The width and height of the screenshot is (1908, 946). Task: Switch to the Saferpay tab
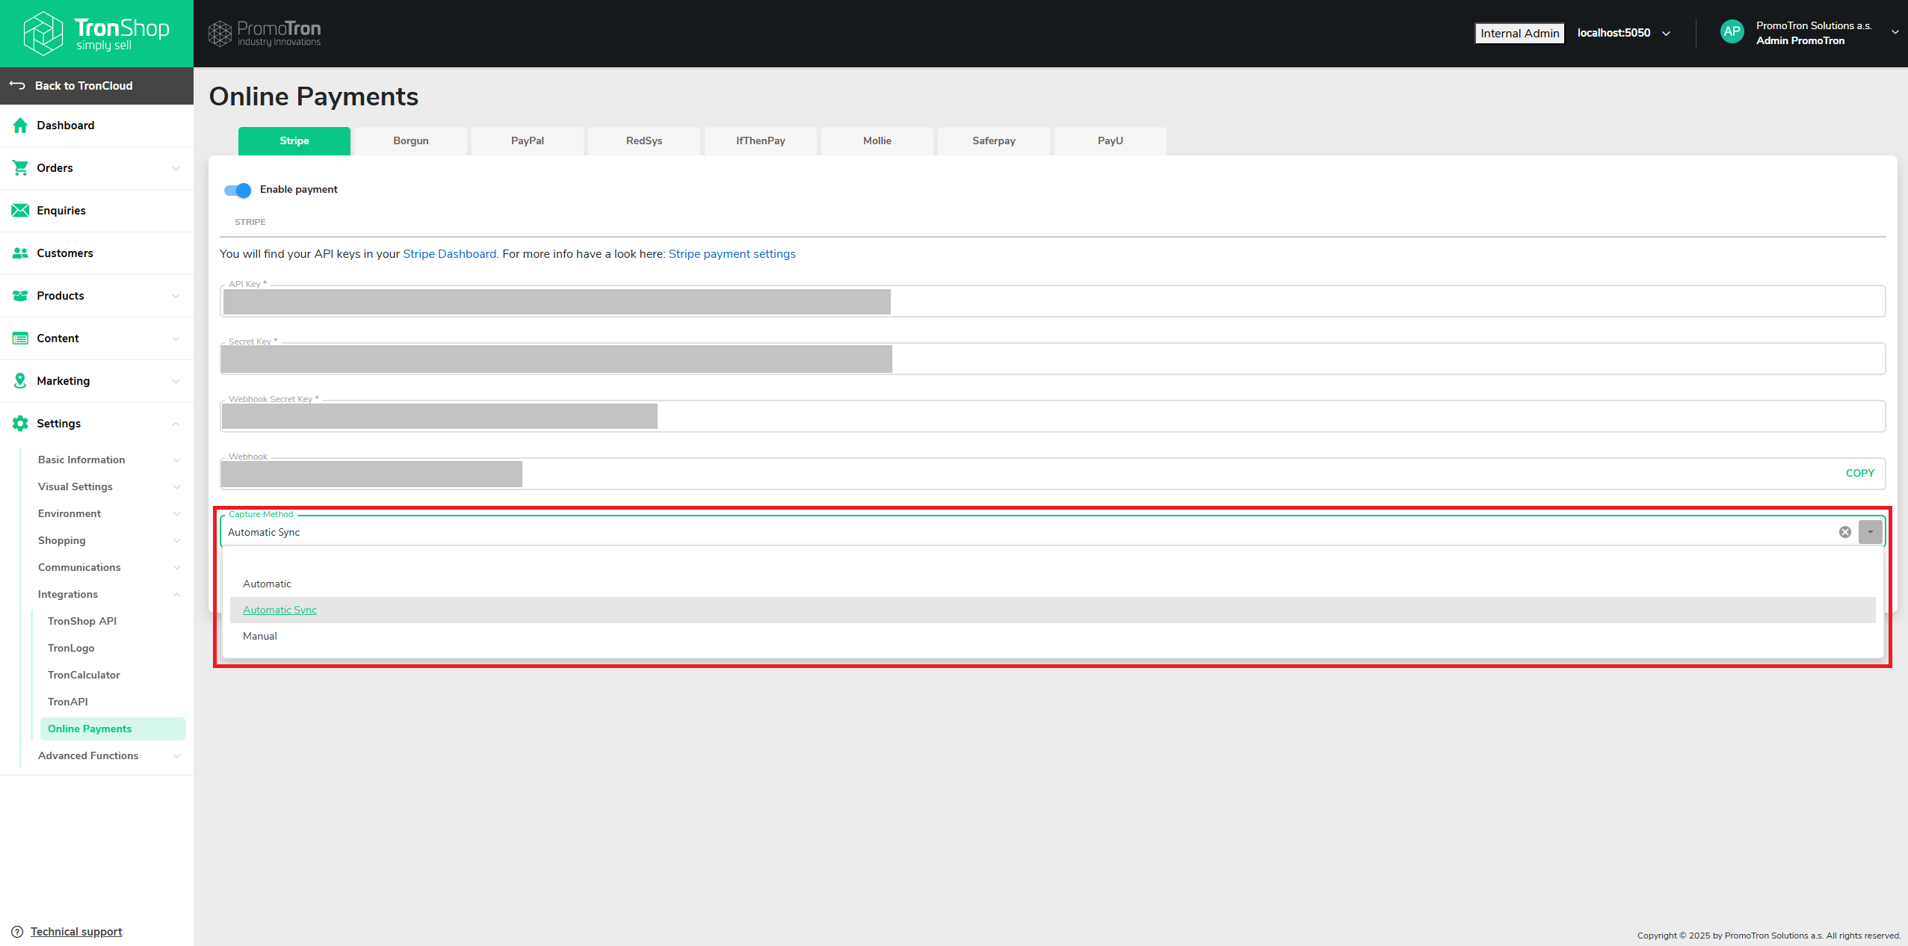tap(994, 141)
